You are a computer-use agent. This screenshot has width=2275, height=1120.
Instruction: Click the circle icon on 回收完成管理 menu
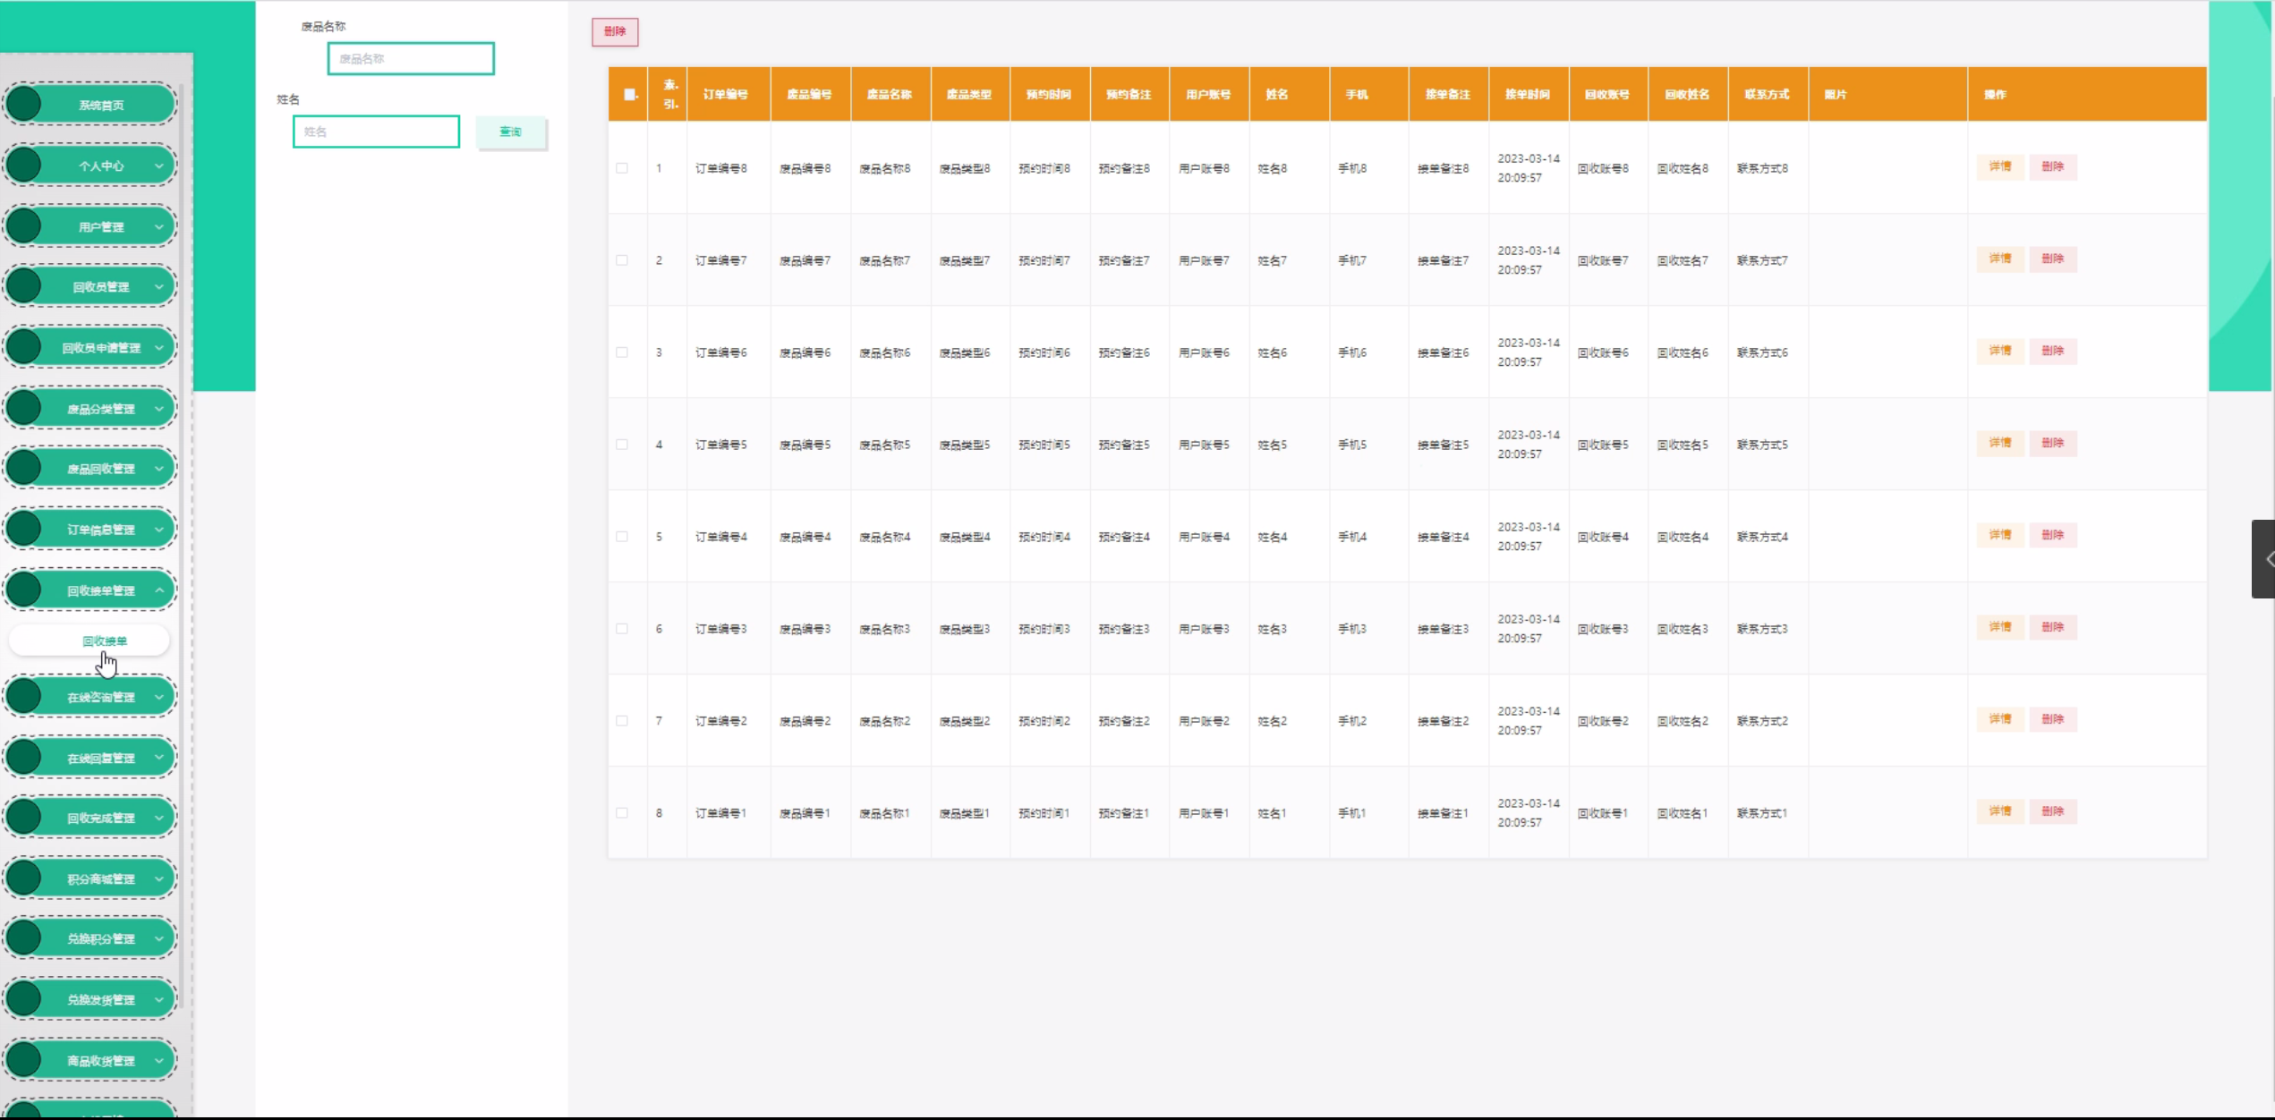(x=24, y=818)
